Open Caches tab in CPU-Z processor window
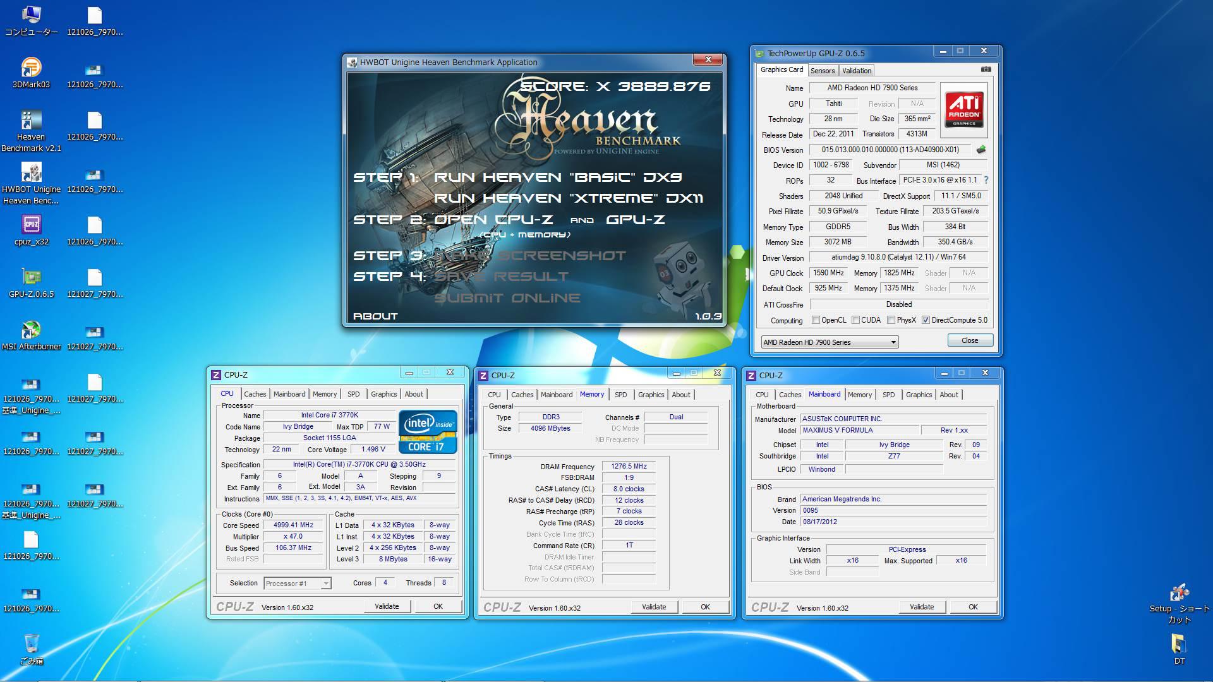Viewport: 1213px width, 682px height. (255, 394)
